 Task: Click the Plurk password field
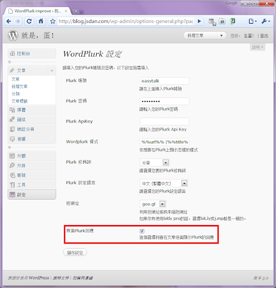pyautogui.click(x=164, y=101)
